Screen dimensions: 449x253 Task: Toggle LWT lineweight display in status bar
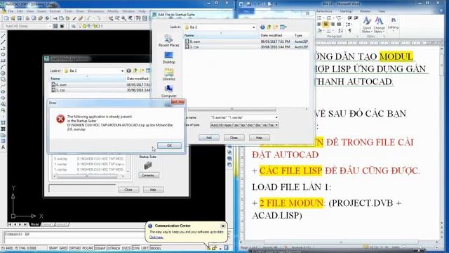(145, 248)
